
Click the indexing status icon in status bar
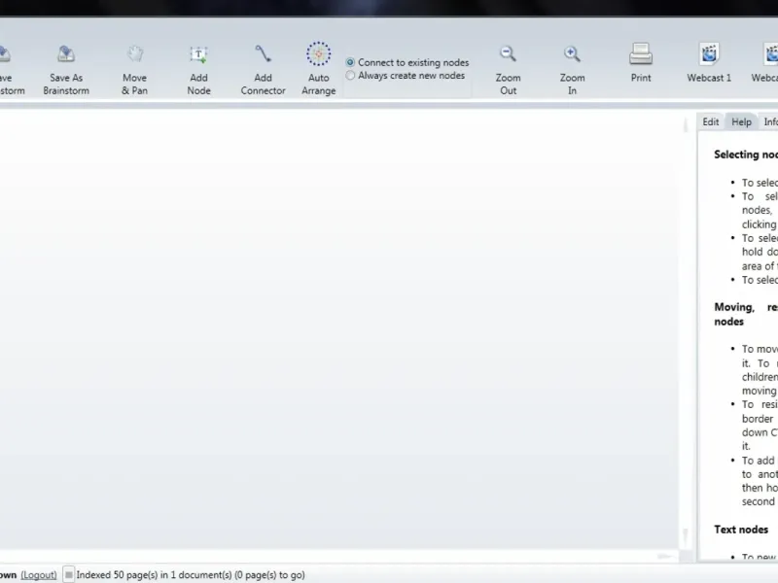click(69, 574)
